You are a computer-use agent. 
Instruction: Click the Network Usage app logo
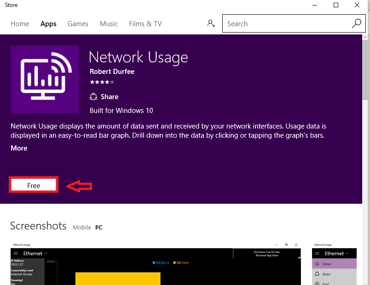[x=45, y=79]
